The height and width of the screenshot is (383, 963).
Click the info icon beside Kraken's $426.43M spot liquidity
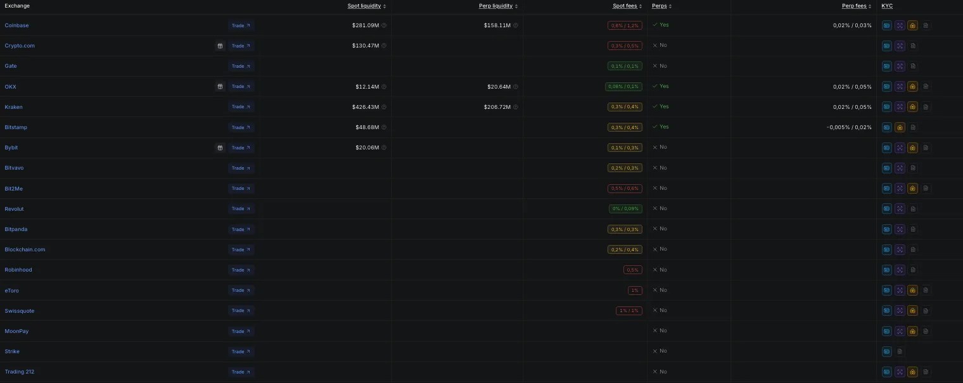click(384, 107)
